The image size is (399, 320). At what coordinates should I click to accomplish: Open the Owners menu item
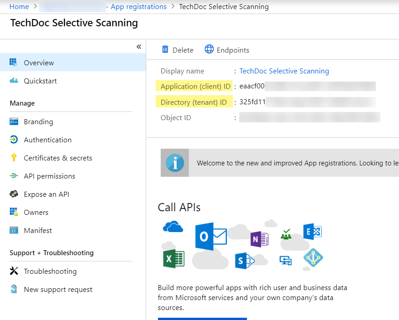(36, 212)
